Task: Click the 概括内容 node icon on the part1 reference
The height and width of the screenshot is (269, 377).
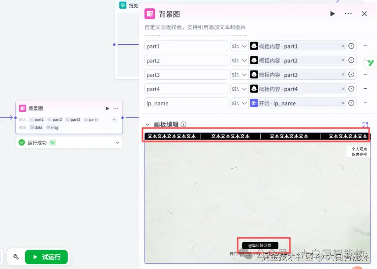Action: point(254,46)
